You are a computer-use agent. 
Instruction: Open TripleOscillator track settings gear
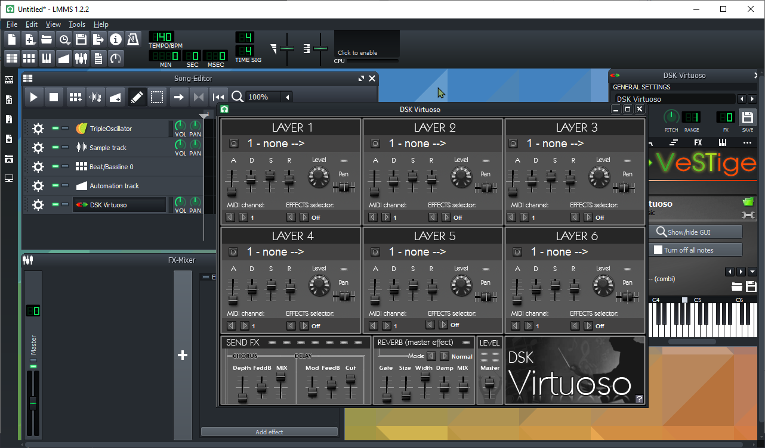(x=38, y=129)
